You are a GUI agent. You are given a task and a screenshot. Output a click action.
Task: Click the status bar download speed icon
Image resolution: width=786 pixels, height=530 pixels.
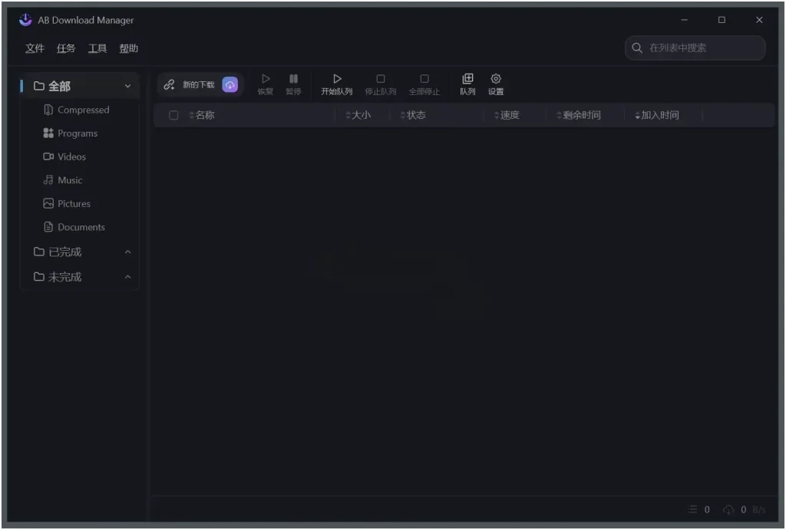pos(728,509)
